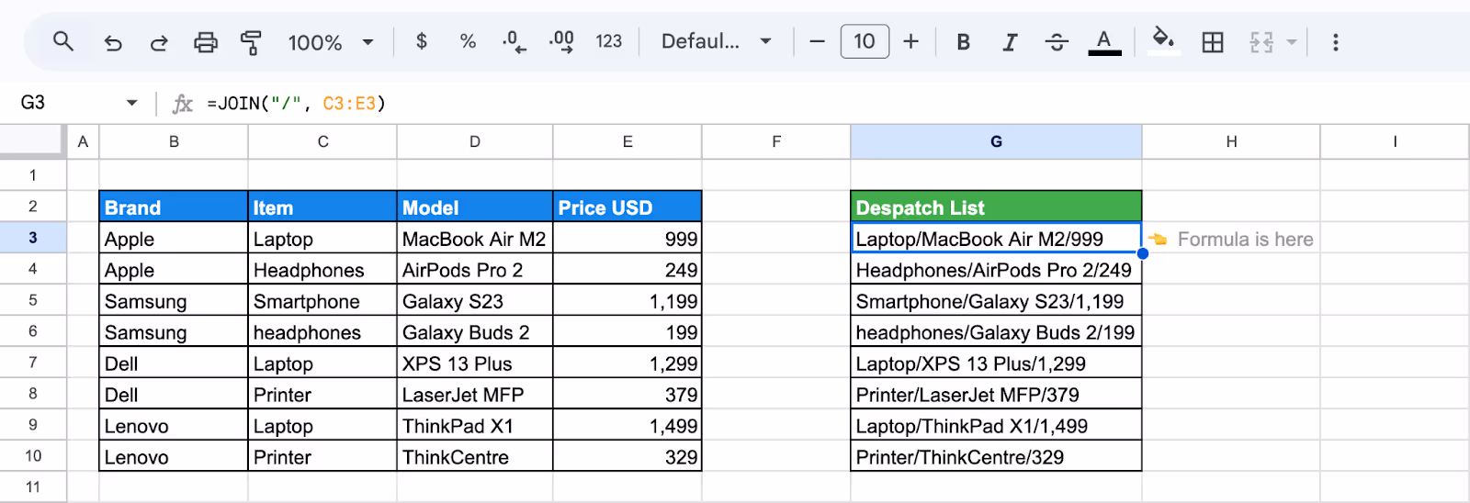Decrease decimal places
This screenshot has height=503, width=1470.
[x=514, y=41]
